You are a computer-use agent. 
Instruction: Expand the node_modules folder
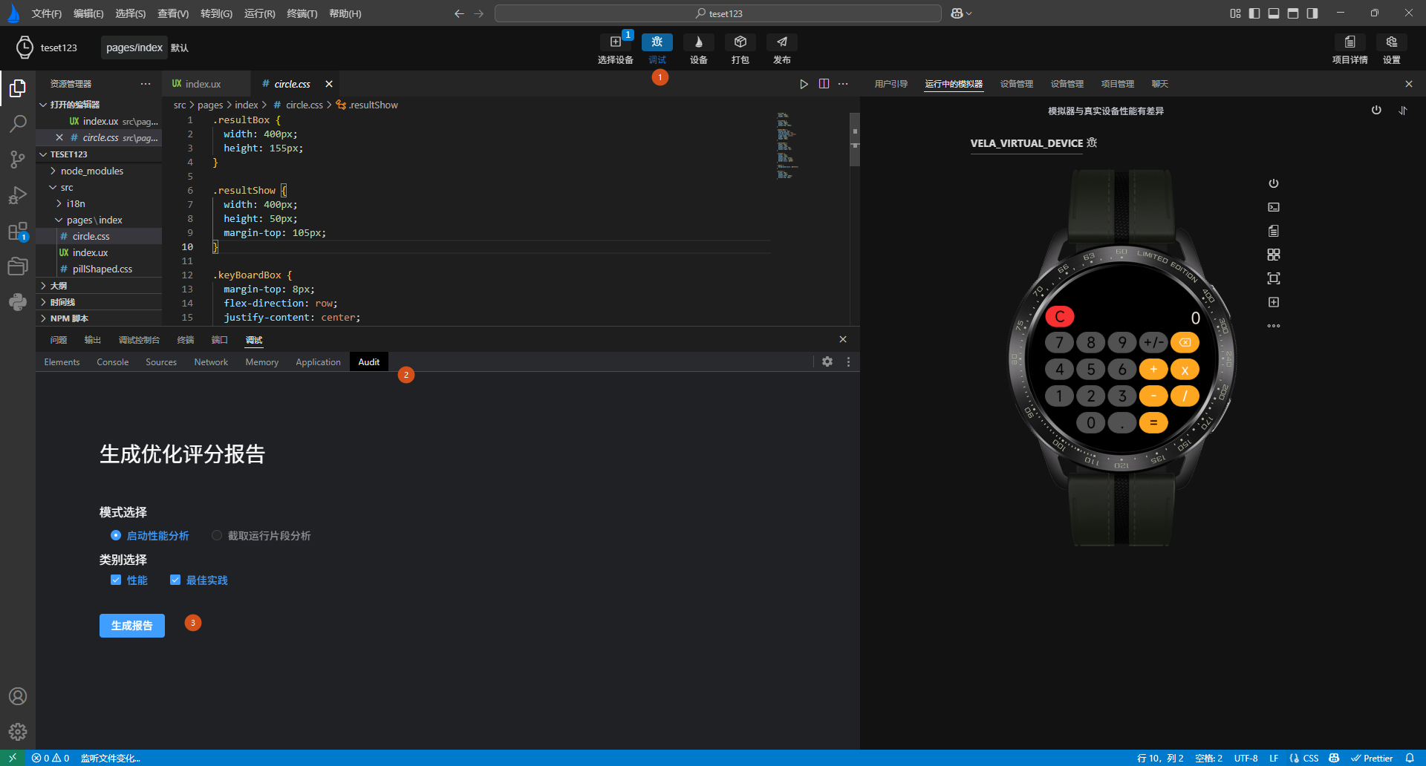coord(91,171)
